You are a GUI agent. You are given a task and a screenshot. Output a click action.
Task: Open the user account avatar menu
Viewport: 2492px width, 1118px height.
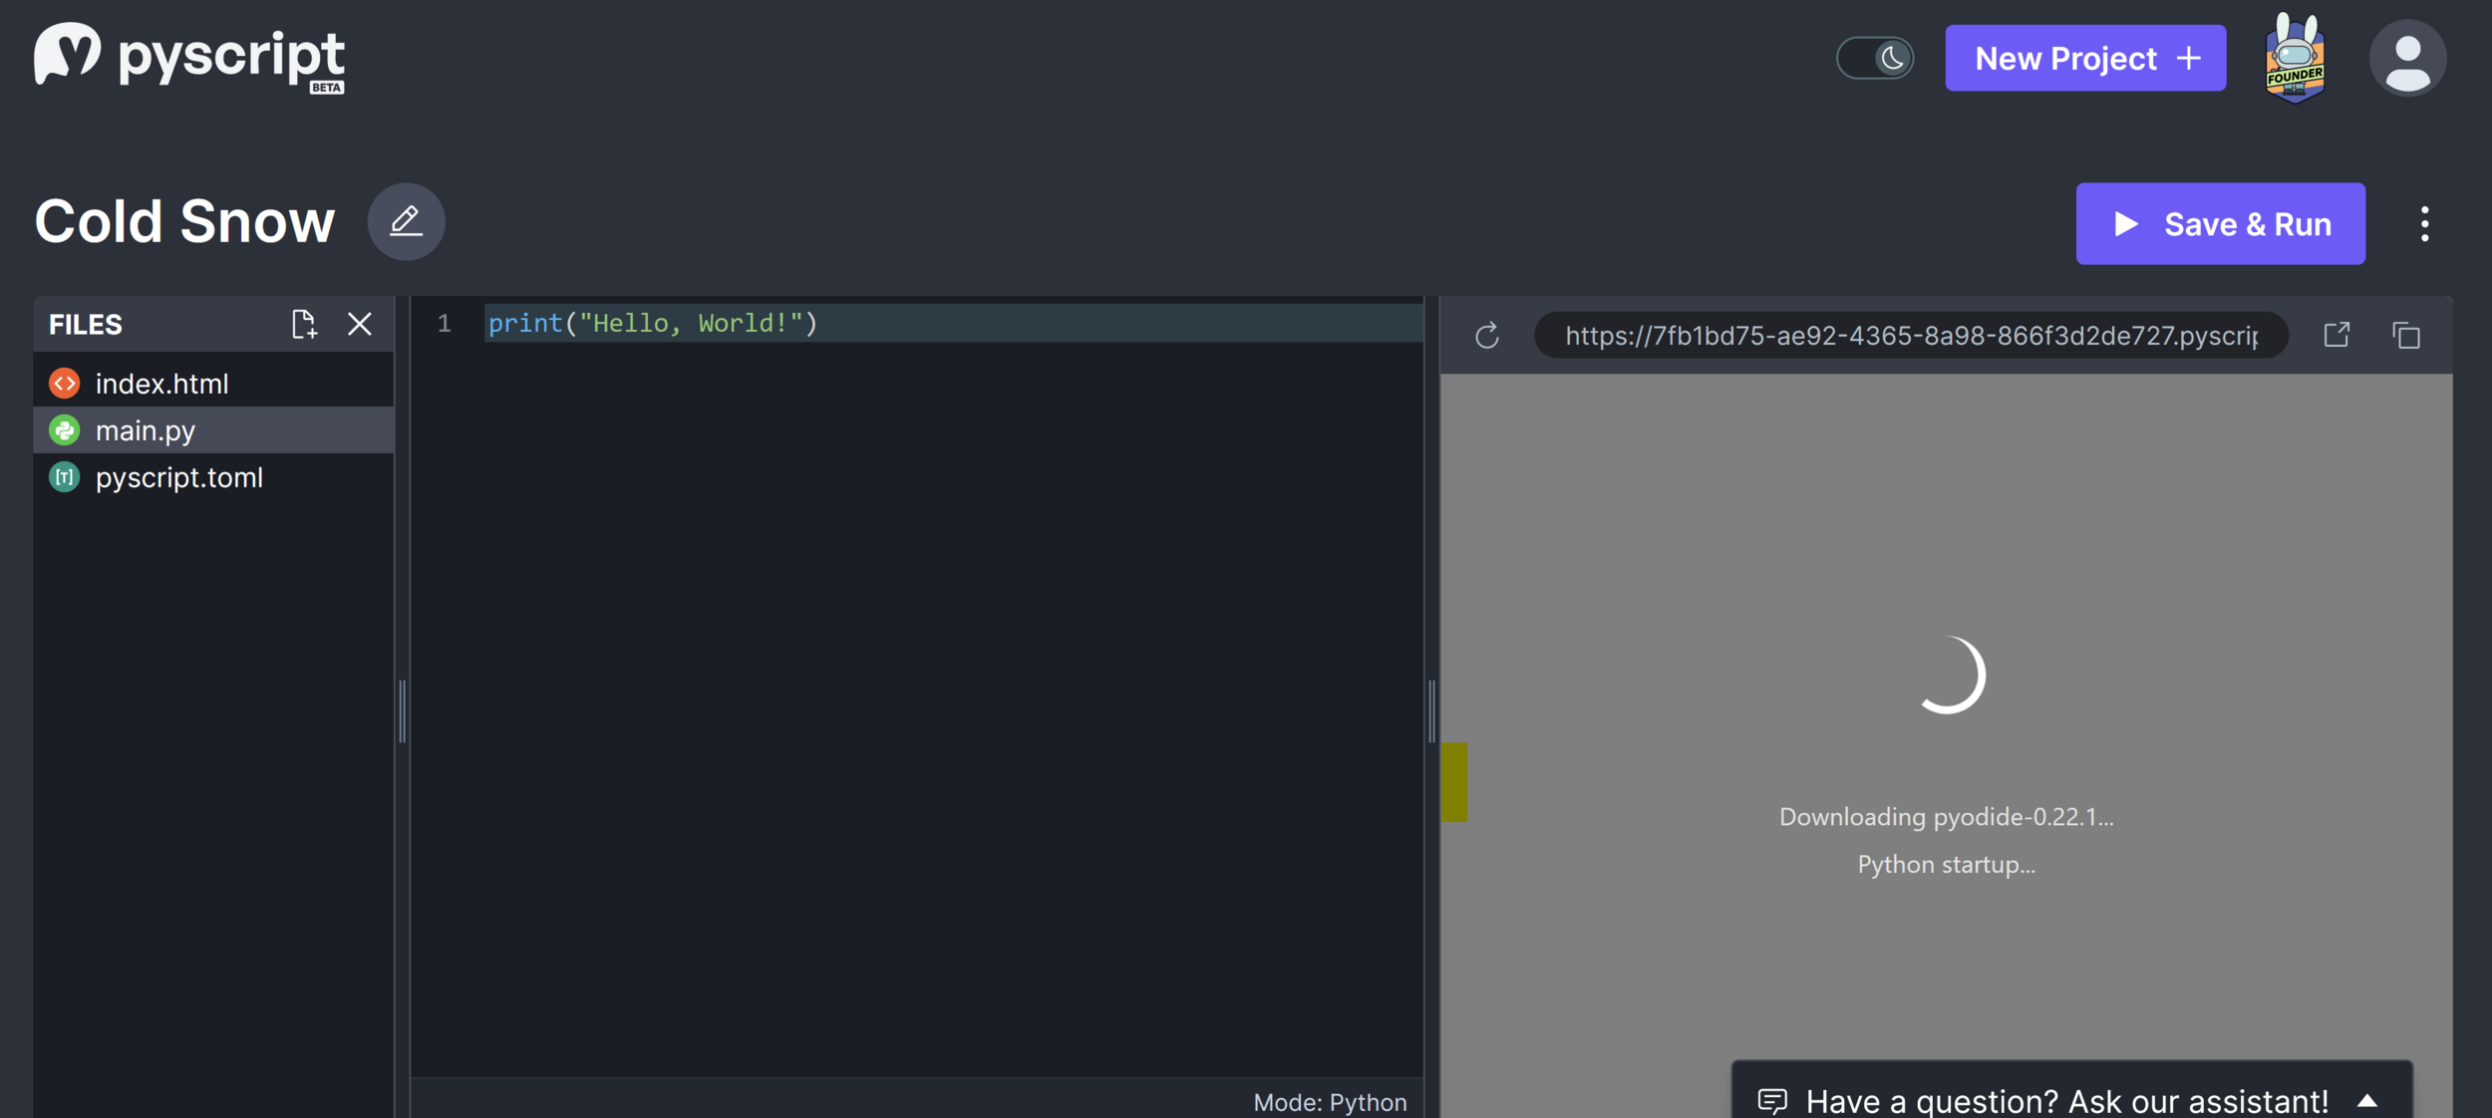[2406, 59]
